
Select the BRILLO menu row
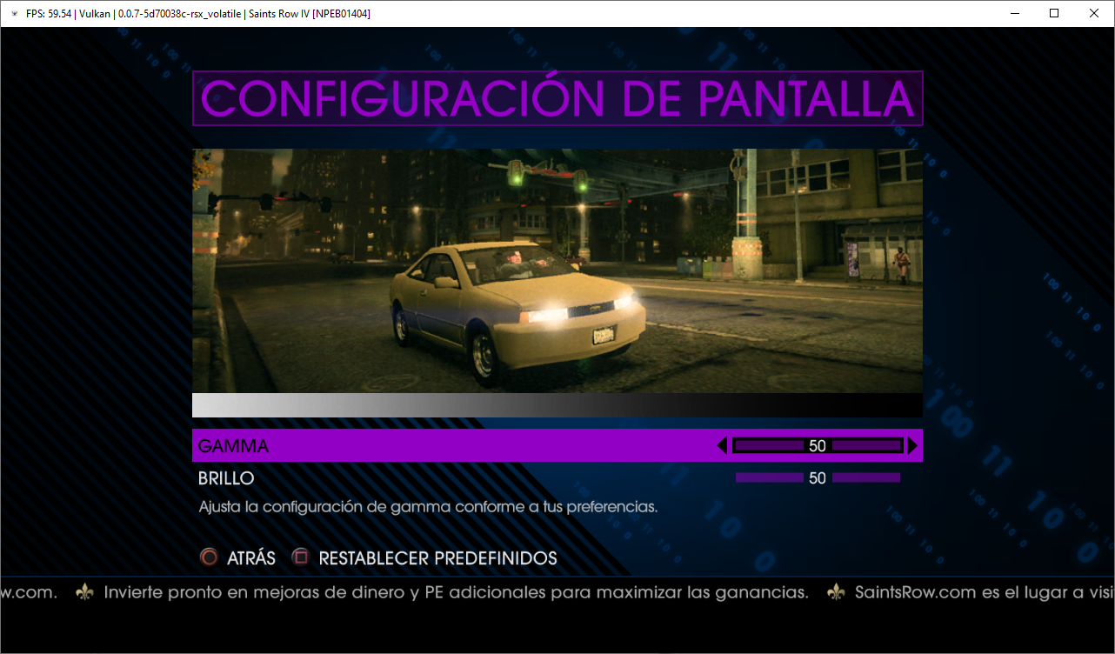click(557, 477)
